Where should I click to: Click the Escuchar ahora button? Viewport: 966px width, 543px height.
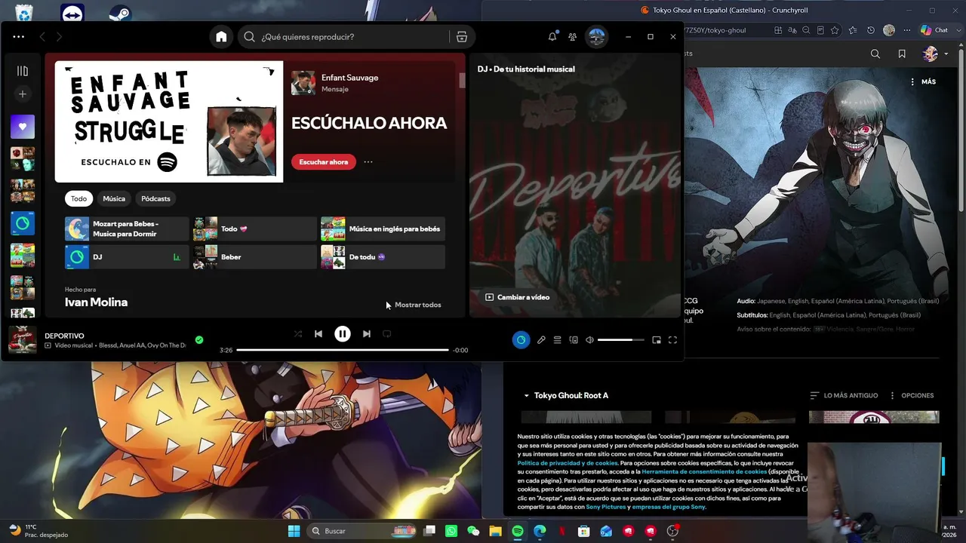click(x=324, y=161)
